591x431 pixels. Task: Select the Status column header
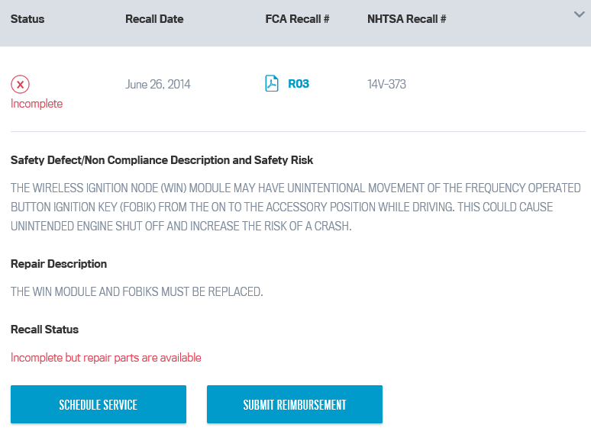click(27, 19)
